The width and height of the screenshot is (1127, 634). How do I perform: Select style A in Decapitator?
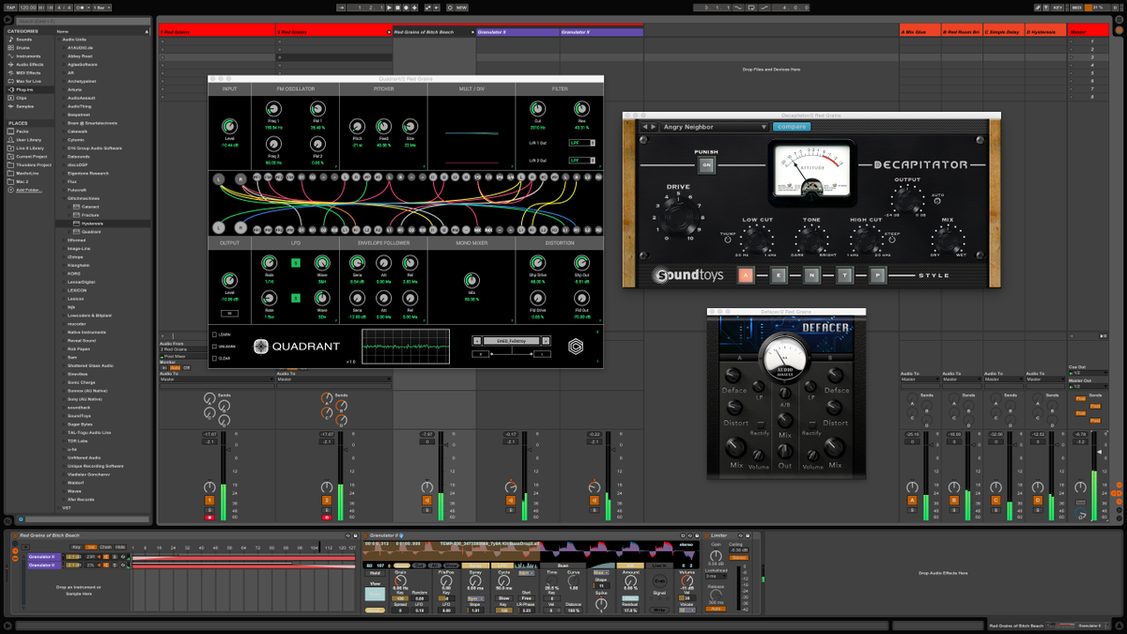(x=745, y=275)
